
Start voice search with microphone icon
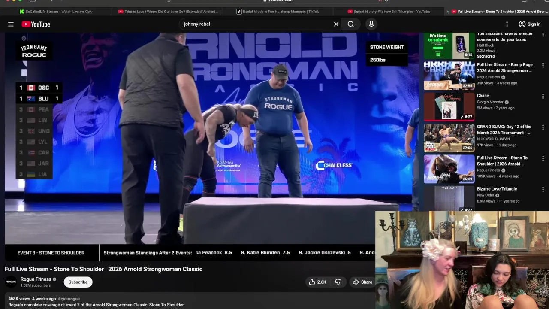(371, 24)
